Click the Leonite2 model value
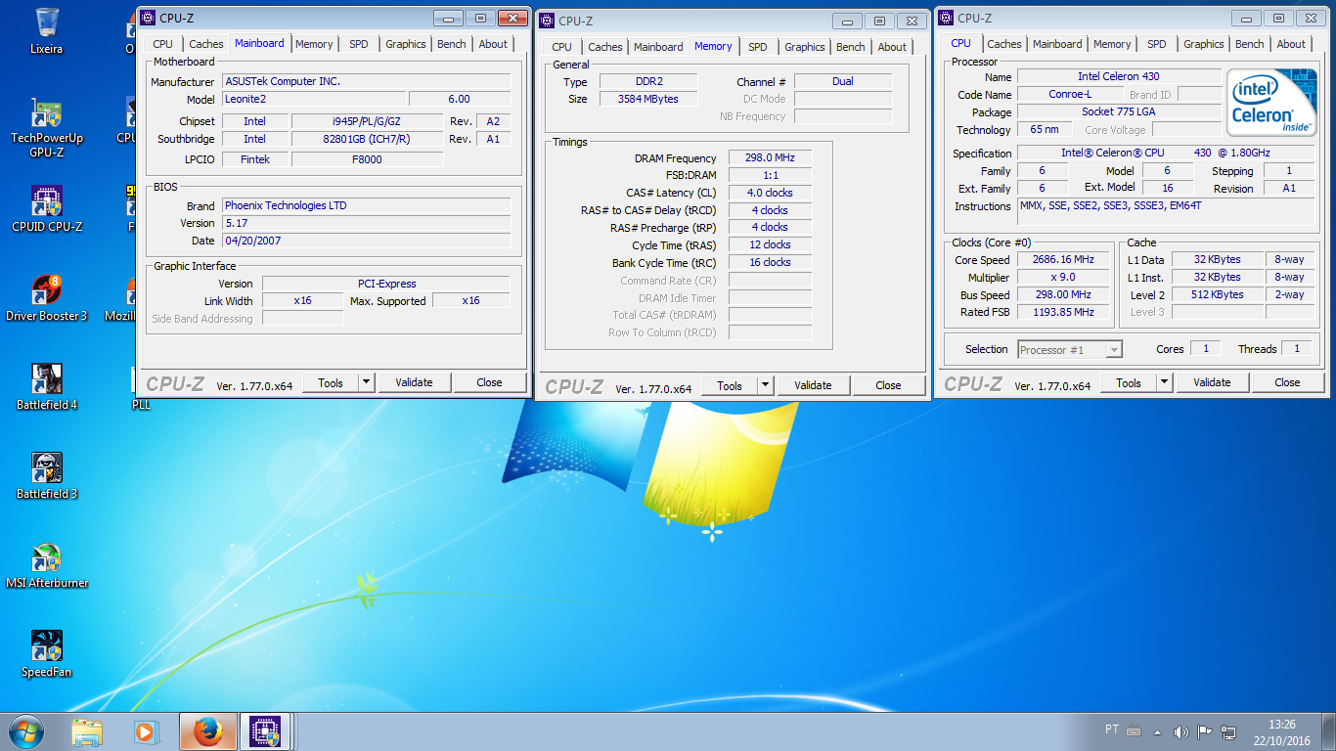This screenshot has width=1336, height=751. click(x=314, y=99)
